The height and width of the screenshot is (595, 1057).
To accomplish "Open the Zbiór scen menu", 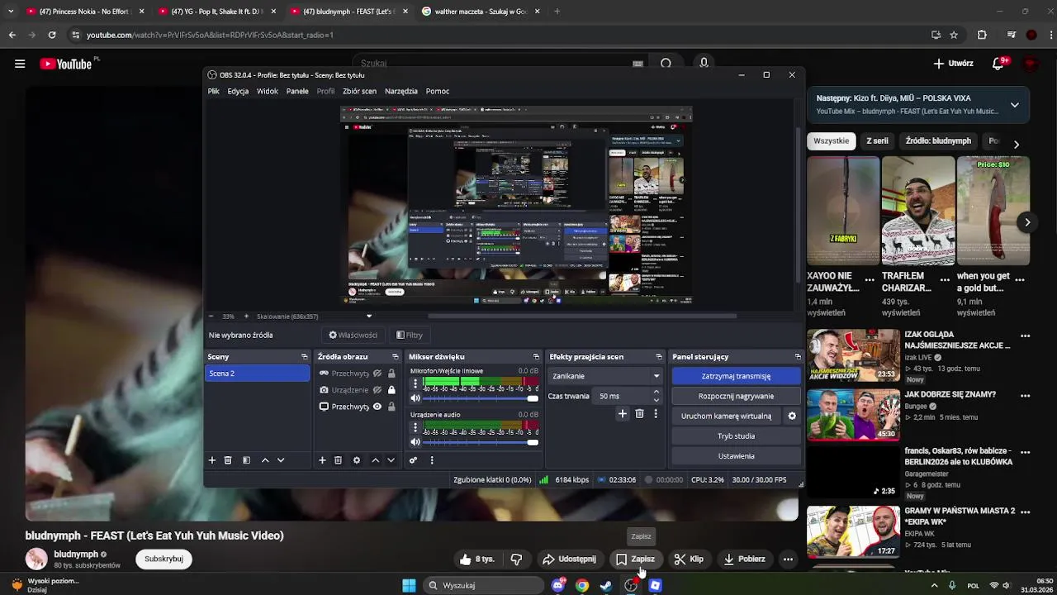I will coord(359,91).
